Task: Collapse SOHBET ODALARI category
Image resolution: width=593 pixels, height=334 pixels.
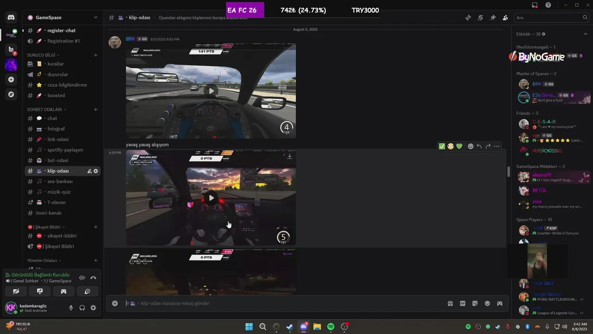Action: tap(46, 109)
